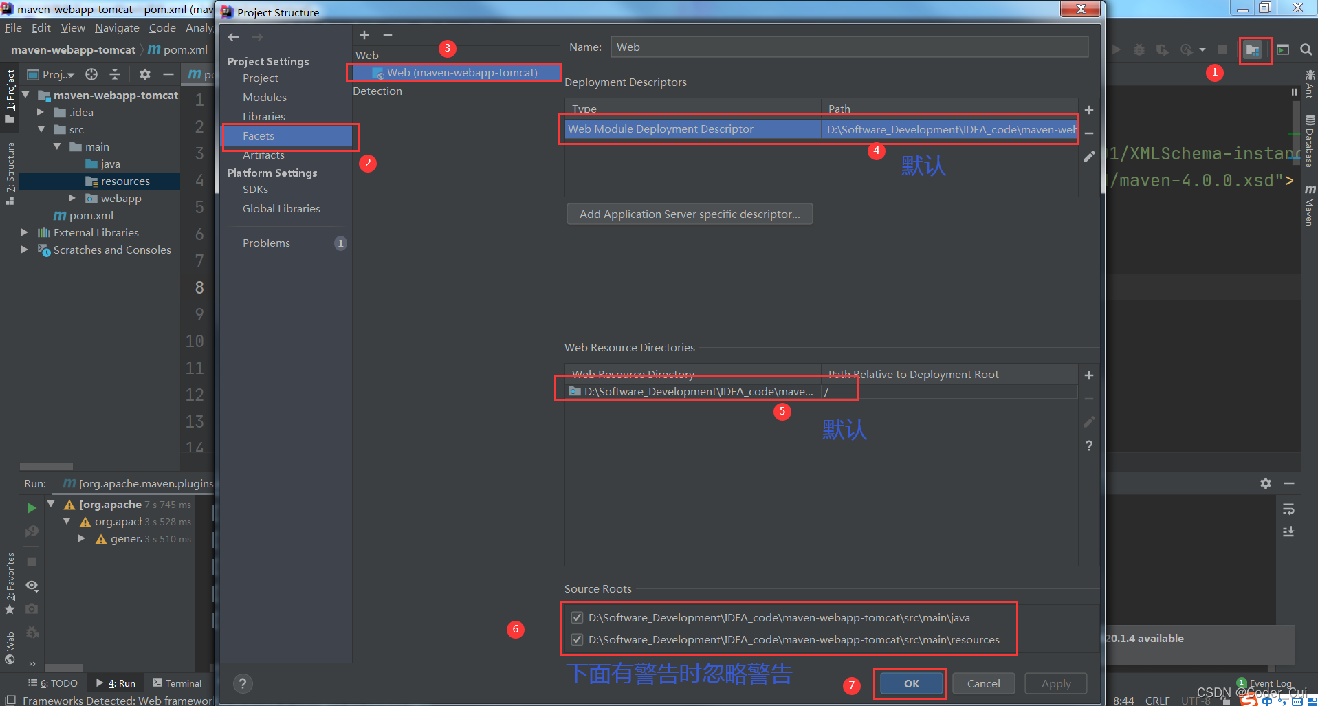Click Add Application Server specific descriptor button
The image size is (1318, 706).
[x=690, y=214]
